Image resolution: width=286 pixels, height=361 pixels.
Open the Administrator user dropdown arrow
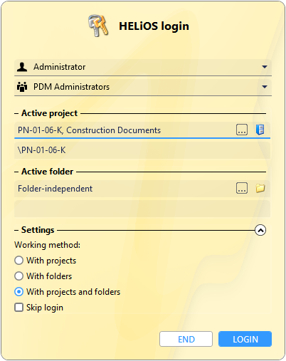click(x=265, y=67)
